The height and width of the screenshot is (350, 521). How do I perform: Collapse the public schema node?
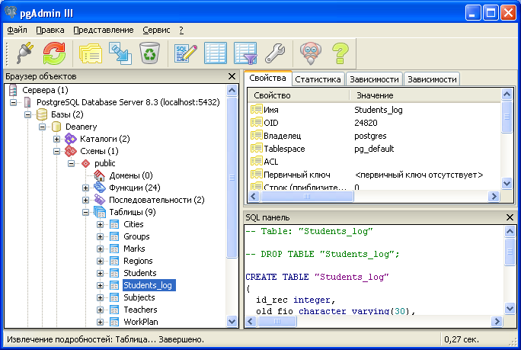click(x=71, y=163)
